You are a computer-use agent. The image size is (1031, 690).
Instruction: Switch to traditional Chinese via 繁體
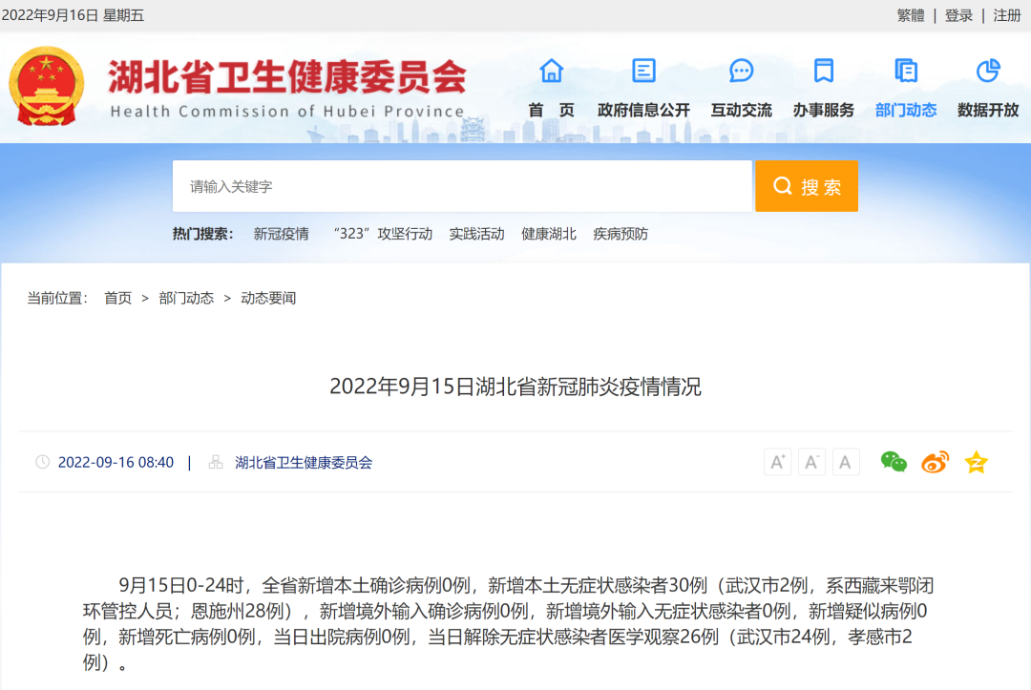pyautogui.click(x=911, y=15)
